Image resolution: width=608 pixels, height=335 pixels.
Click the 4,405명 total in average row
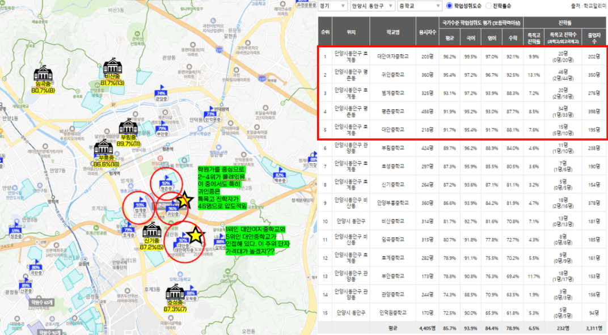pyautogui.click(x=427, y=328)
